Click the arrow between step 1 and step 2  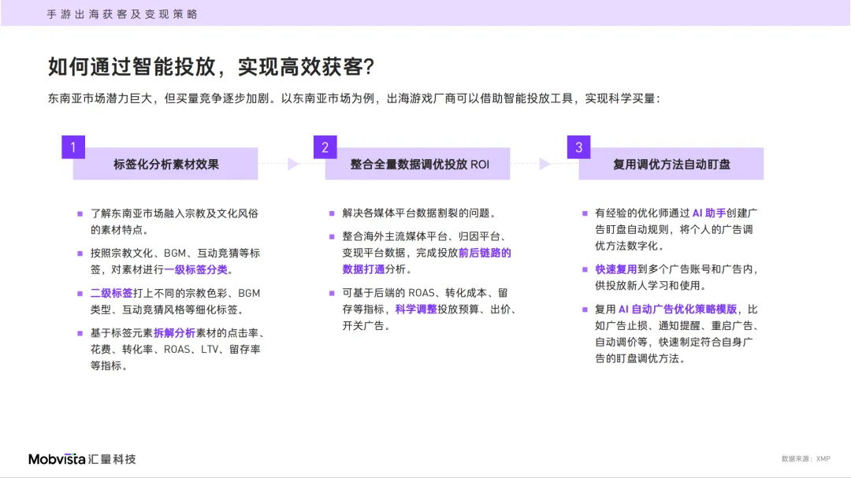pyautogui.click(x=293, y=164)
